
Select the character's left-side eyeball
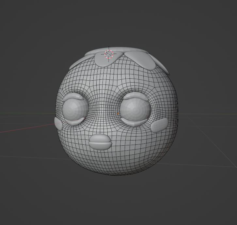74,109
